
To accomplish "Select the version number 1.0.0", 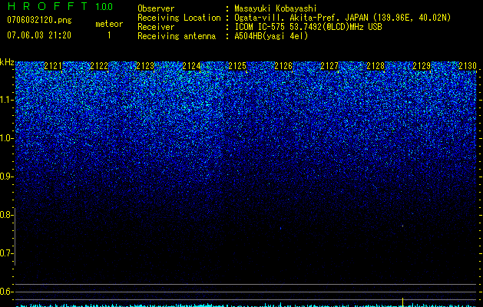I will (x=104, y=7).
